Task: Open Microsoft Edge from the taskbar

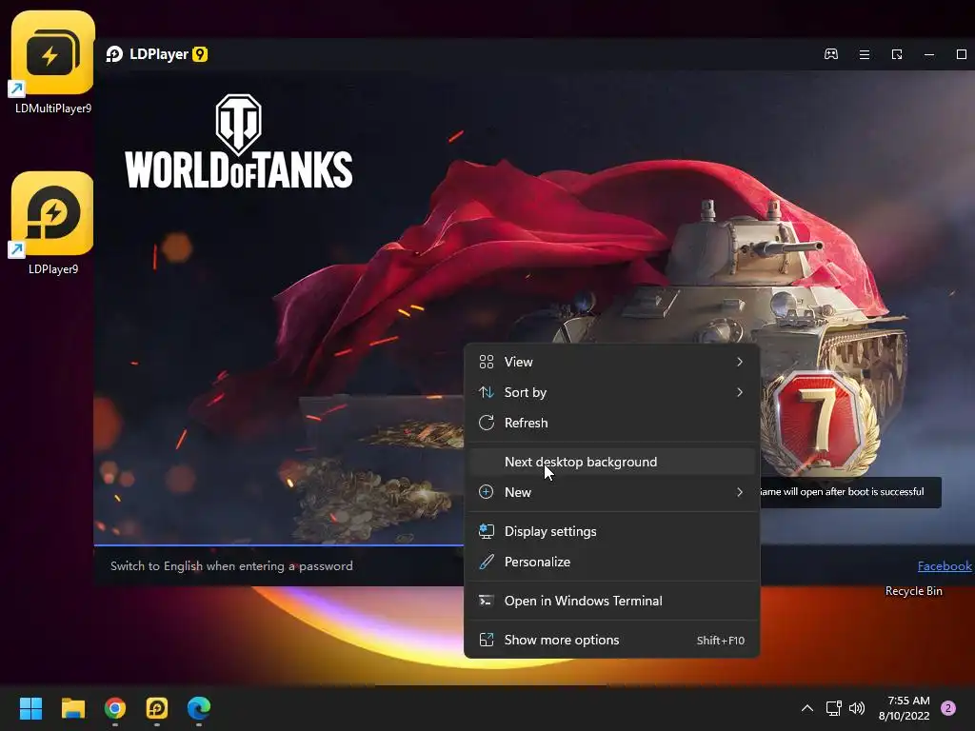Action: [199, 708]
